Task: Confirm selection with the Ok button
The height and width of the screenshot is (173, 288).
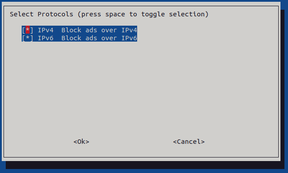Action: (x=81, y=142)
